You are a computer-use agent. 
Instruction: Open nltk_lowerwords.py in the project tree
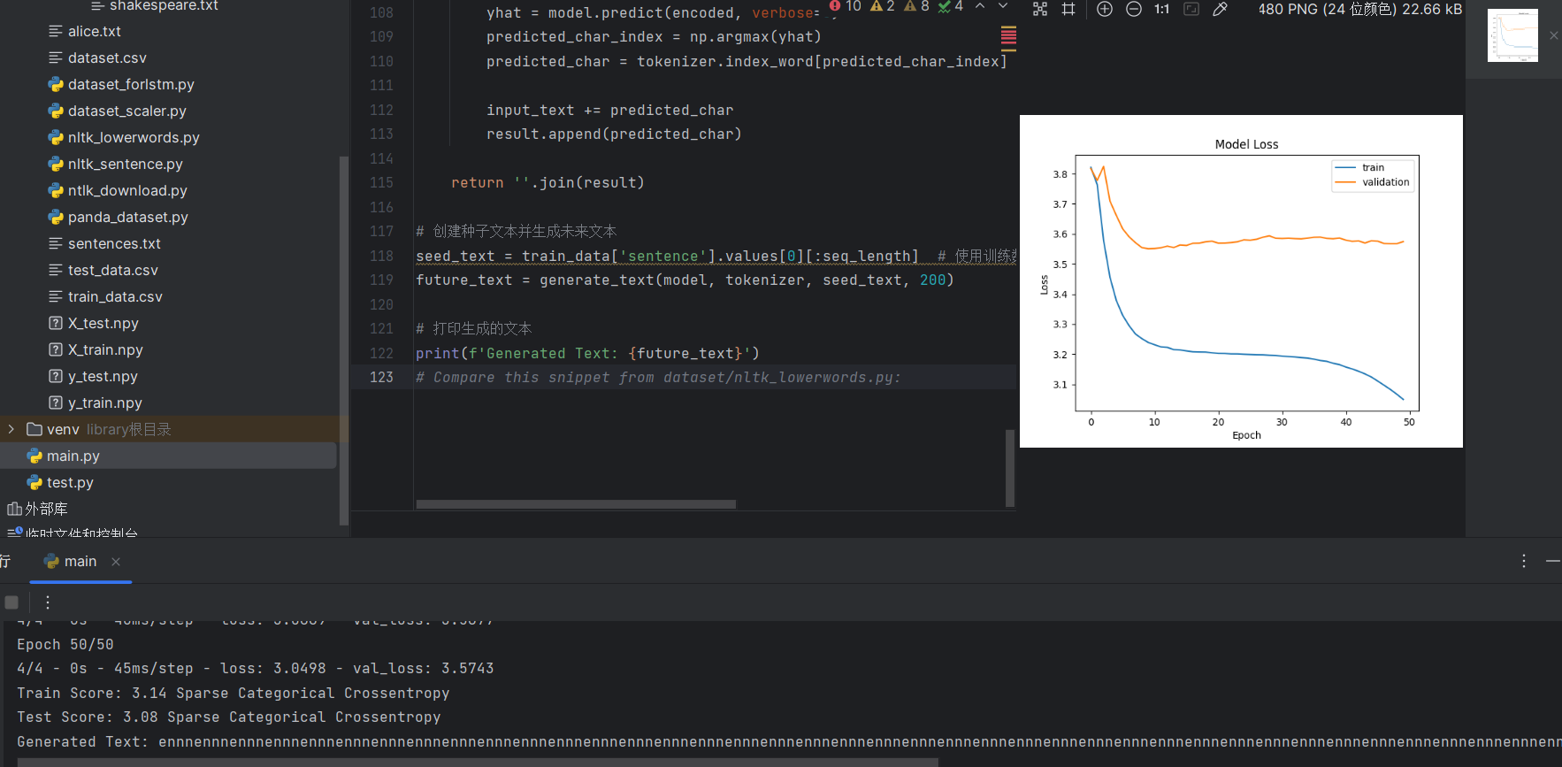[x=134, y=137]
